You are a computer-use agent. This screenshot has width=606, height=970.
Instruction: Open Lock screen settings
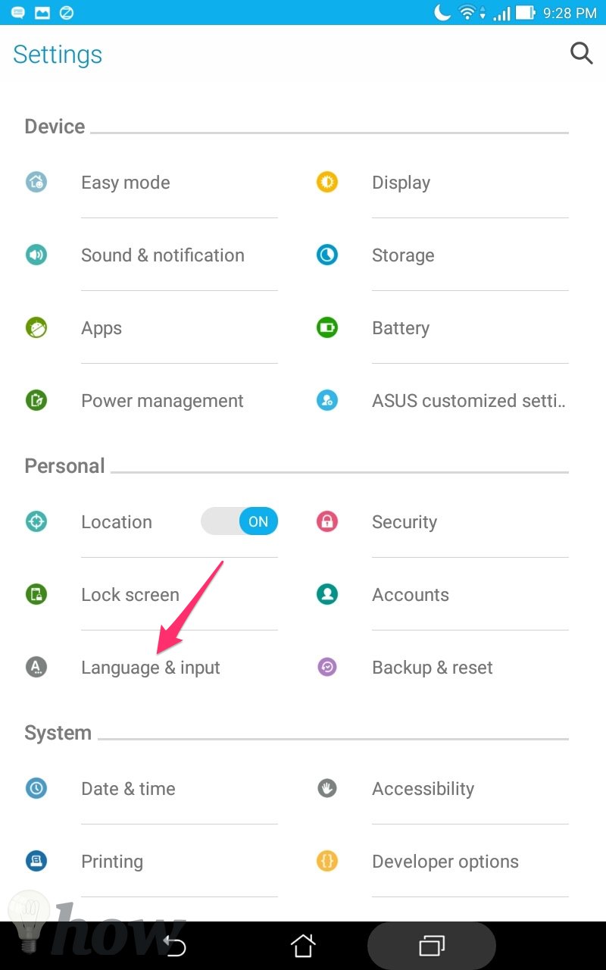click(x=130, y=595)
